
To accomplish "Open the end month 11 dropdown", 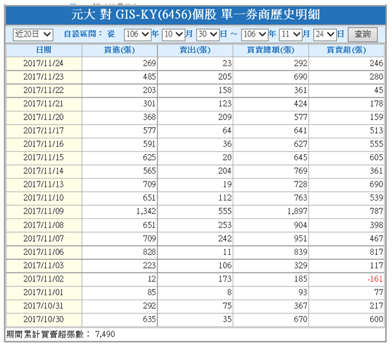I will (291, 34).
